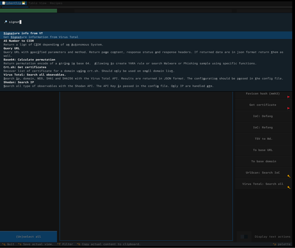Click the (Un)select all button
Screen dimensions: 295x248
[x=28, y=237]
